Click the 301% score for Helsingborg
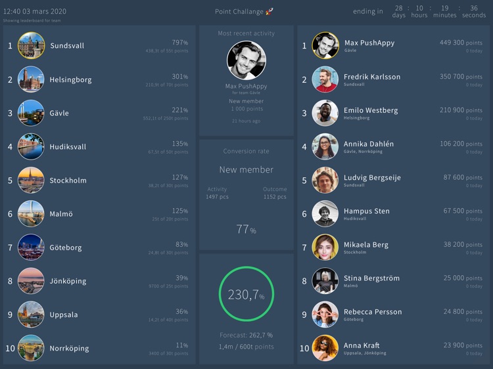This screenshot has width=493, height=369. (180, 76)
